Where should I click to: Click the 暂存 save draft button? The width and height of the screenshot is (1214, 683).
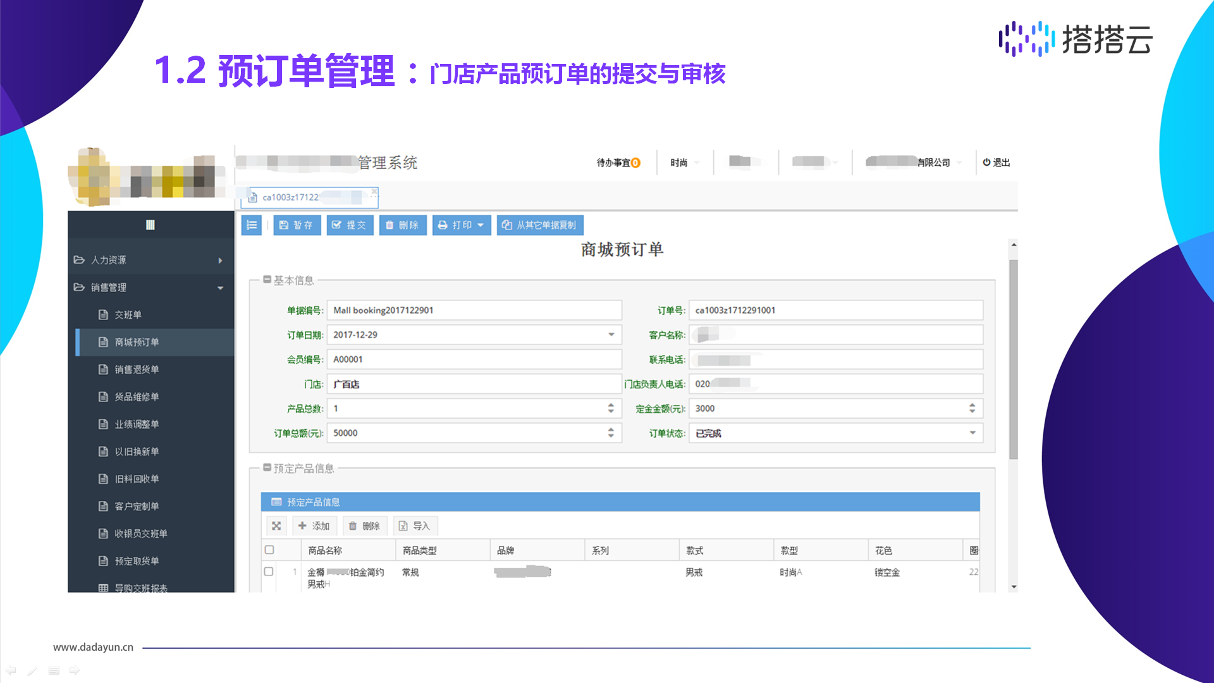tap(297, 225)
